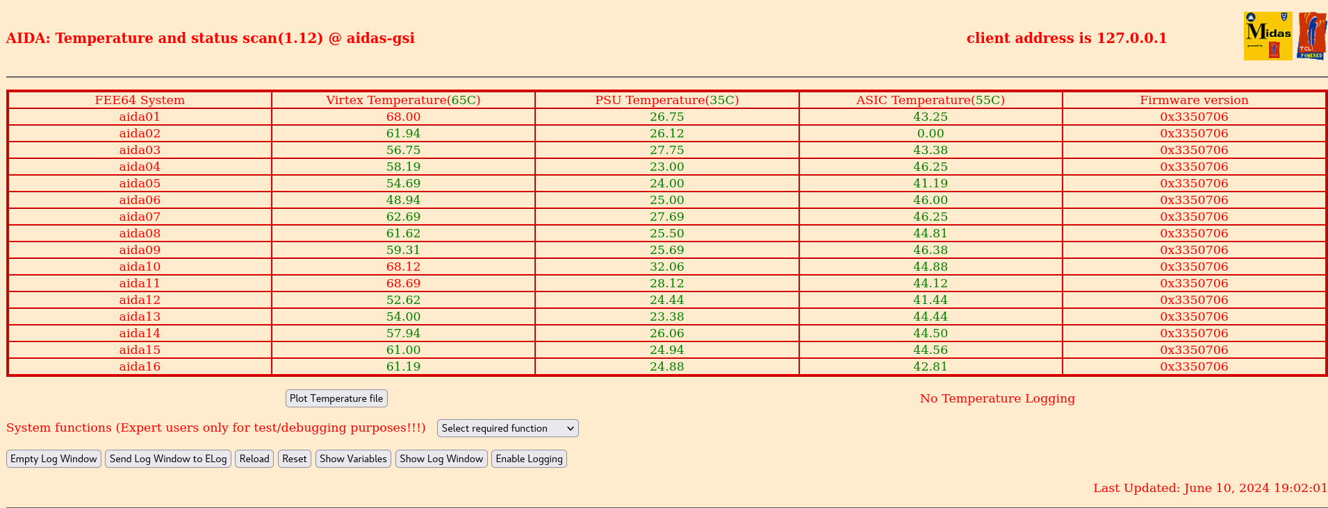The width and height of the screenshot is (1328, 508).
Task: Click aida05 ASIC value 41.19
Action: click(x=931, y=183)
